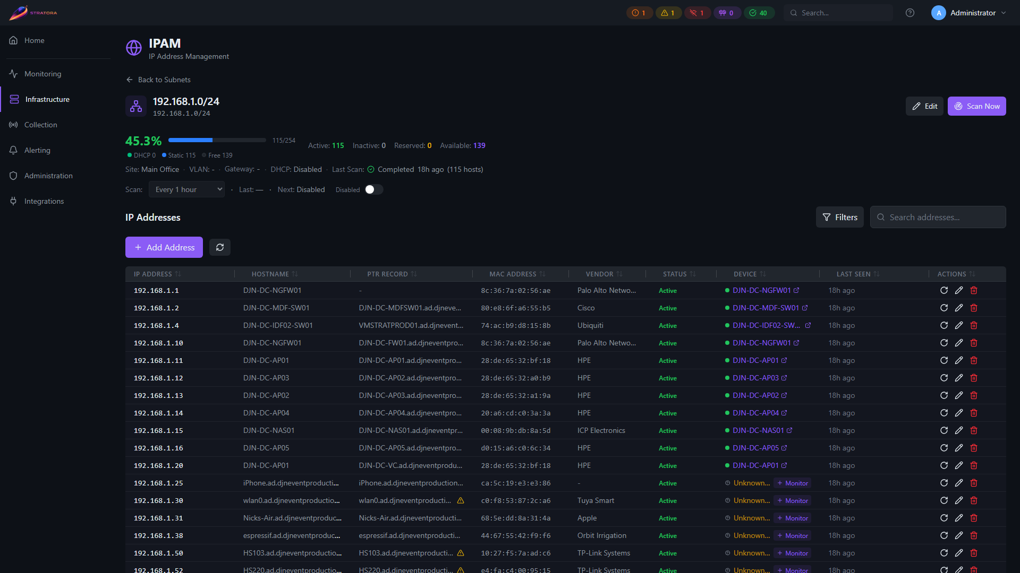The width and height of the screenshot is (1020, 573).
Task: Delete address 192.168.1.38
Action: click(x=974, y=535)
